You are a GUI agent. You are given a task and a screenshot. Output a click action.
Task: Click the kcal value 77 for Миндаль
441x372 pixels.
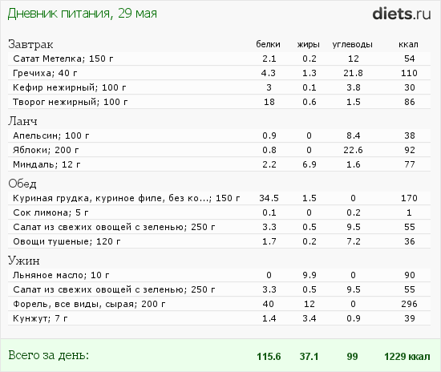(x=410, y=164)
